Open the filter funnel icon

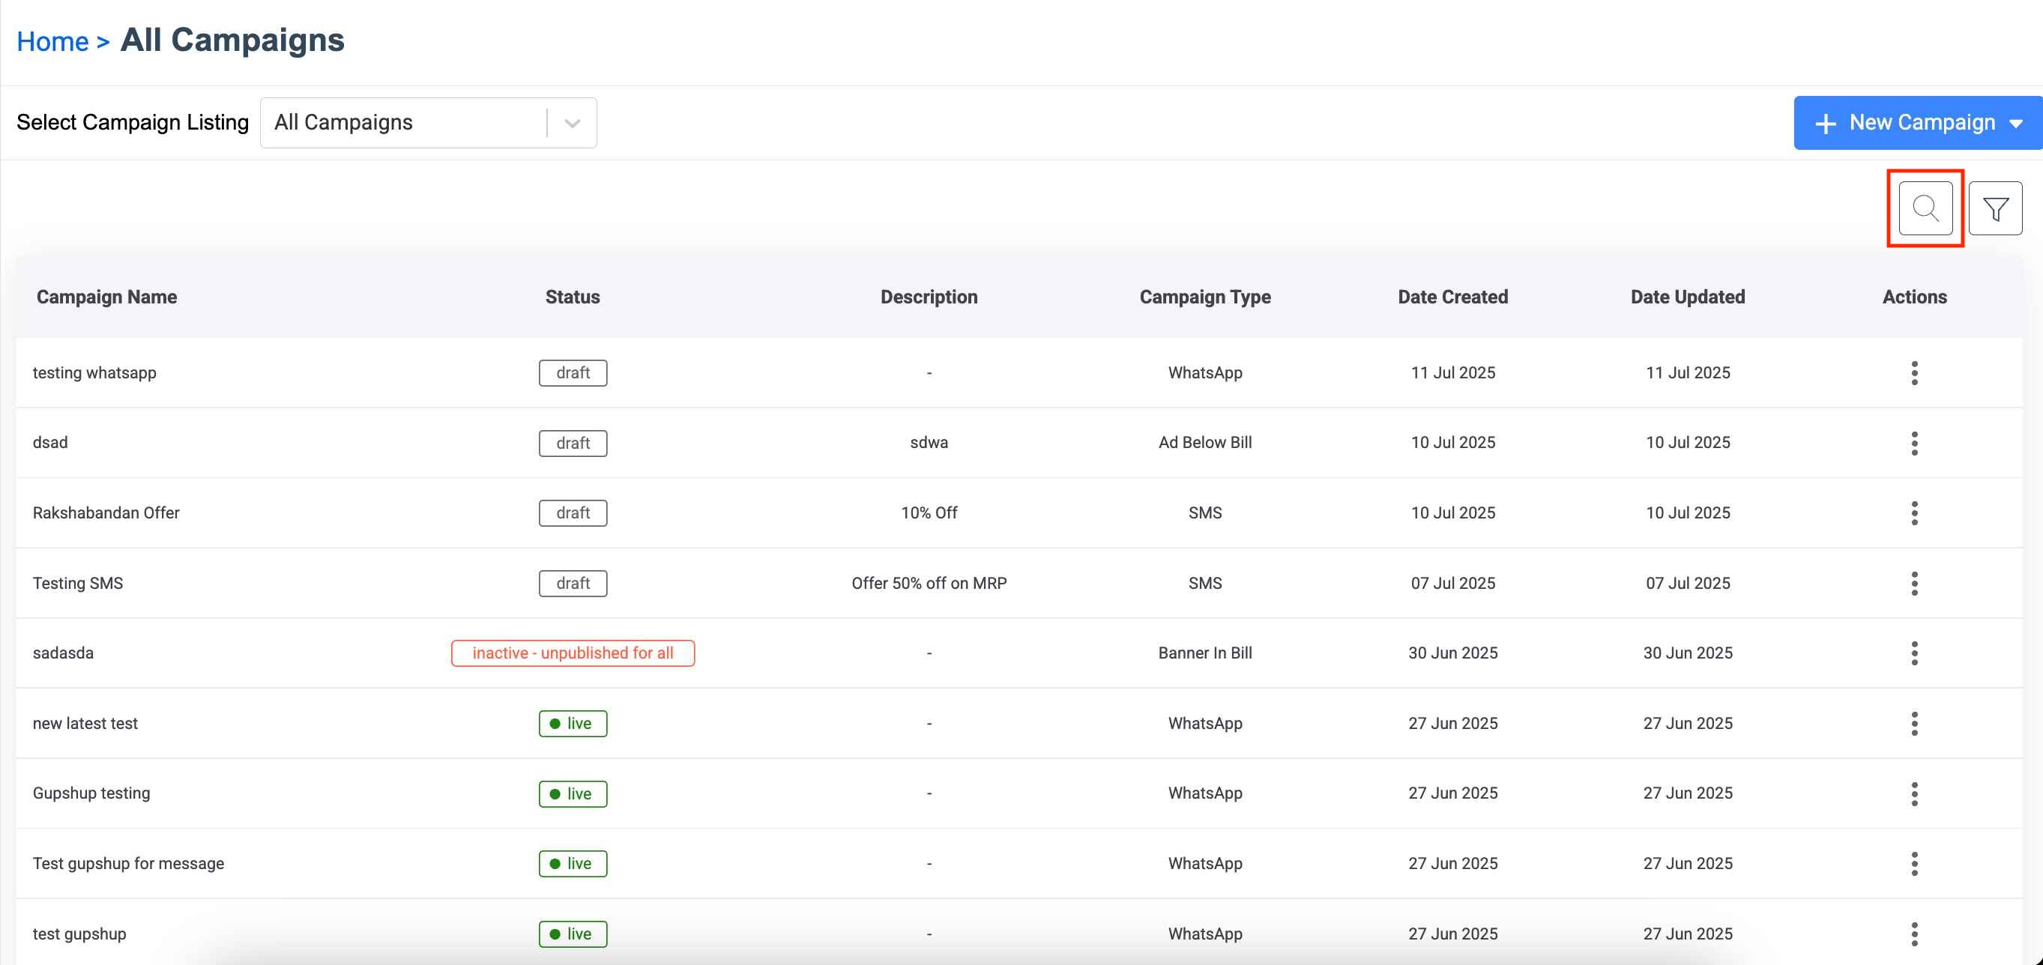pyautogui.click(x=1994, y=208)
